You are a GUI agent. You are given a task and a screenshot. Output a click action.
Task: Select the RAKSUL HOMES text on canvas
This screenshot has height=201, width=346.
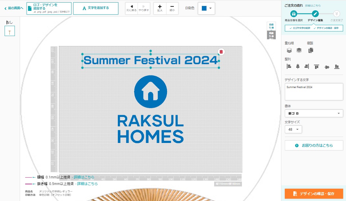pos(150,129)
